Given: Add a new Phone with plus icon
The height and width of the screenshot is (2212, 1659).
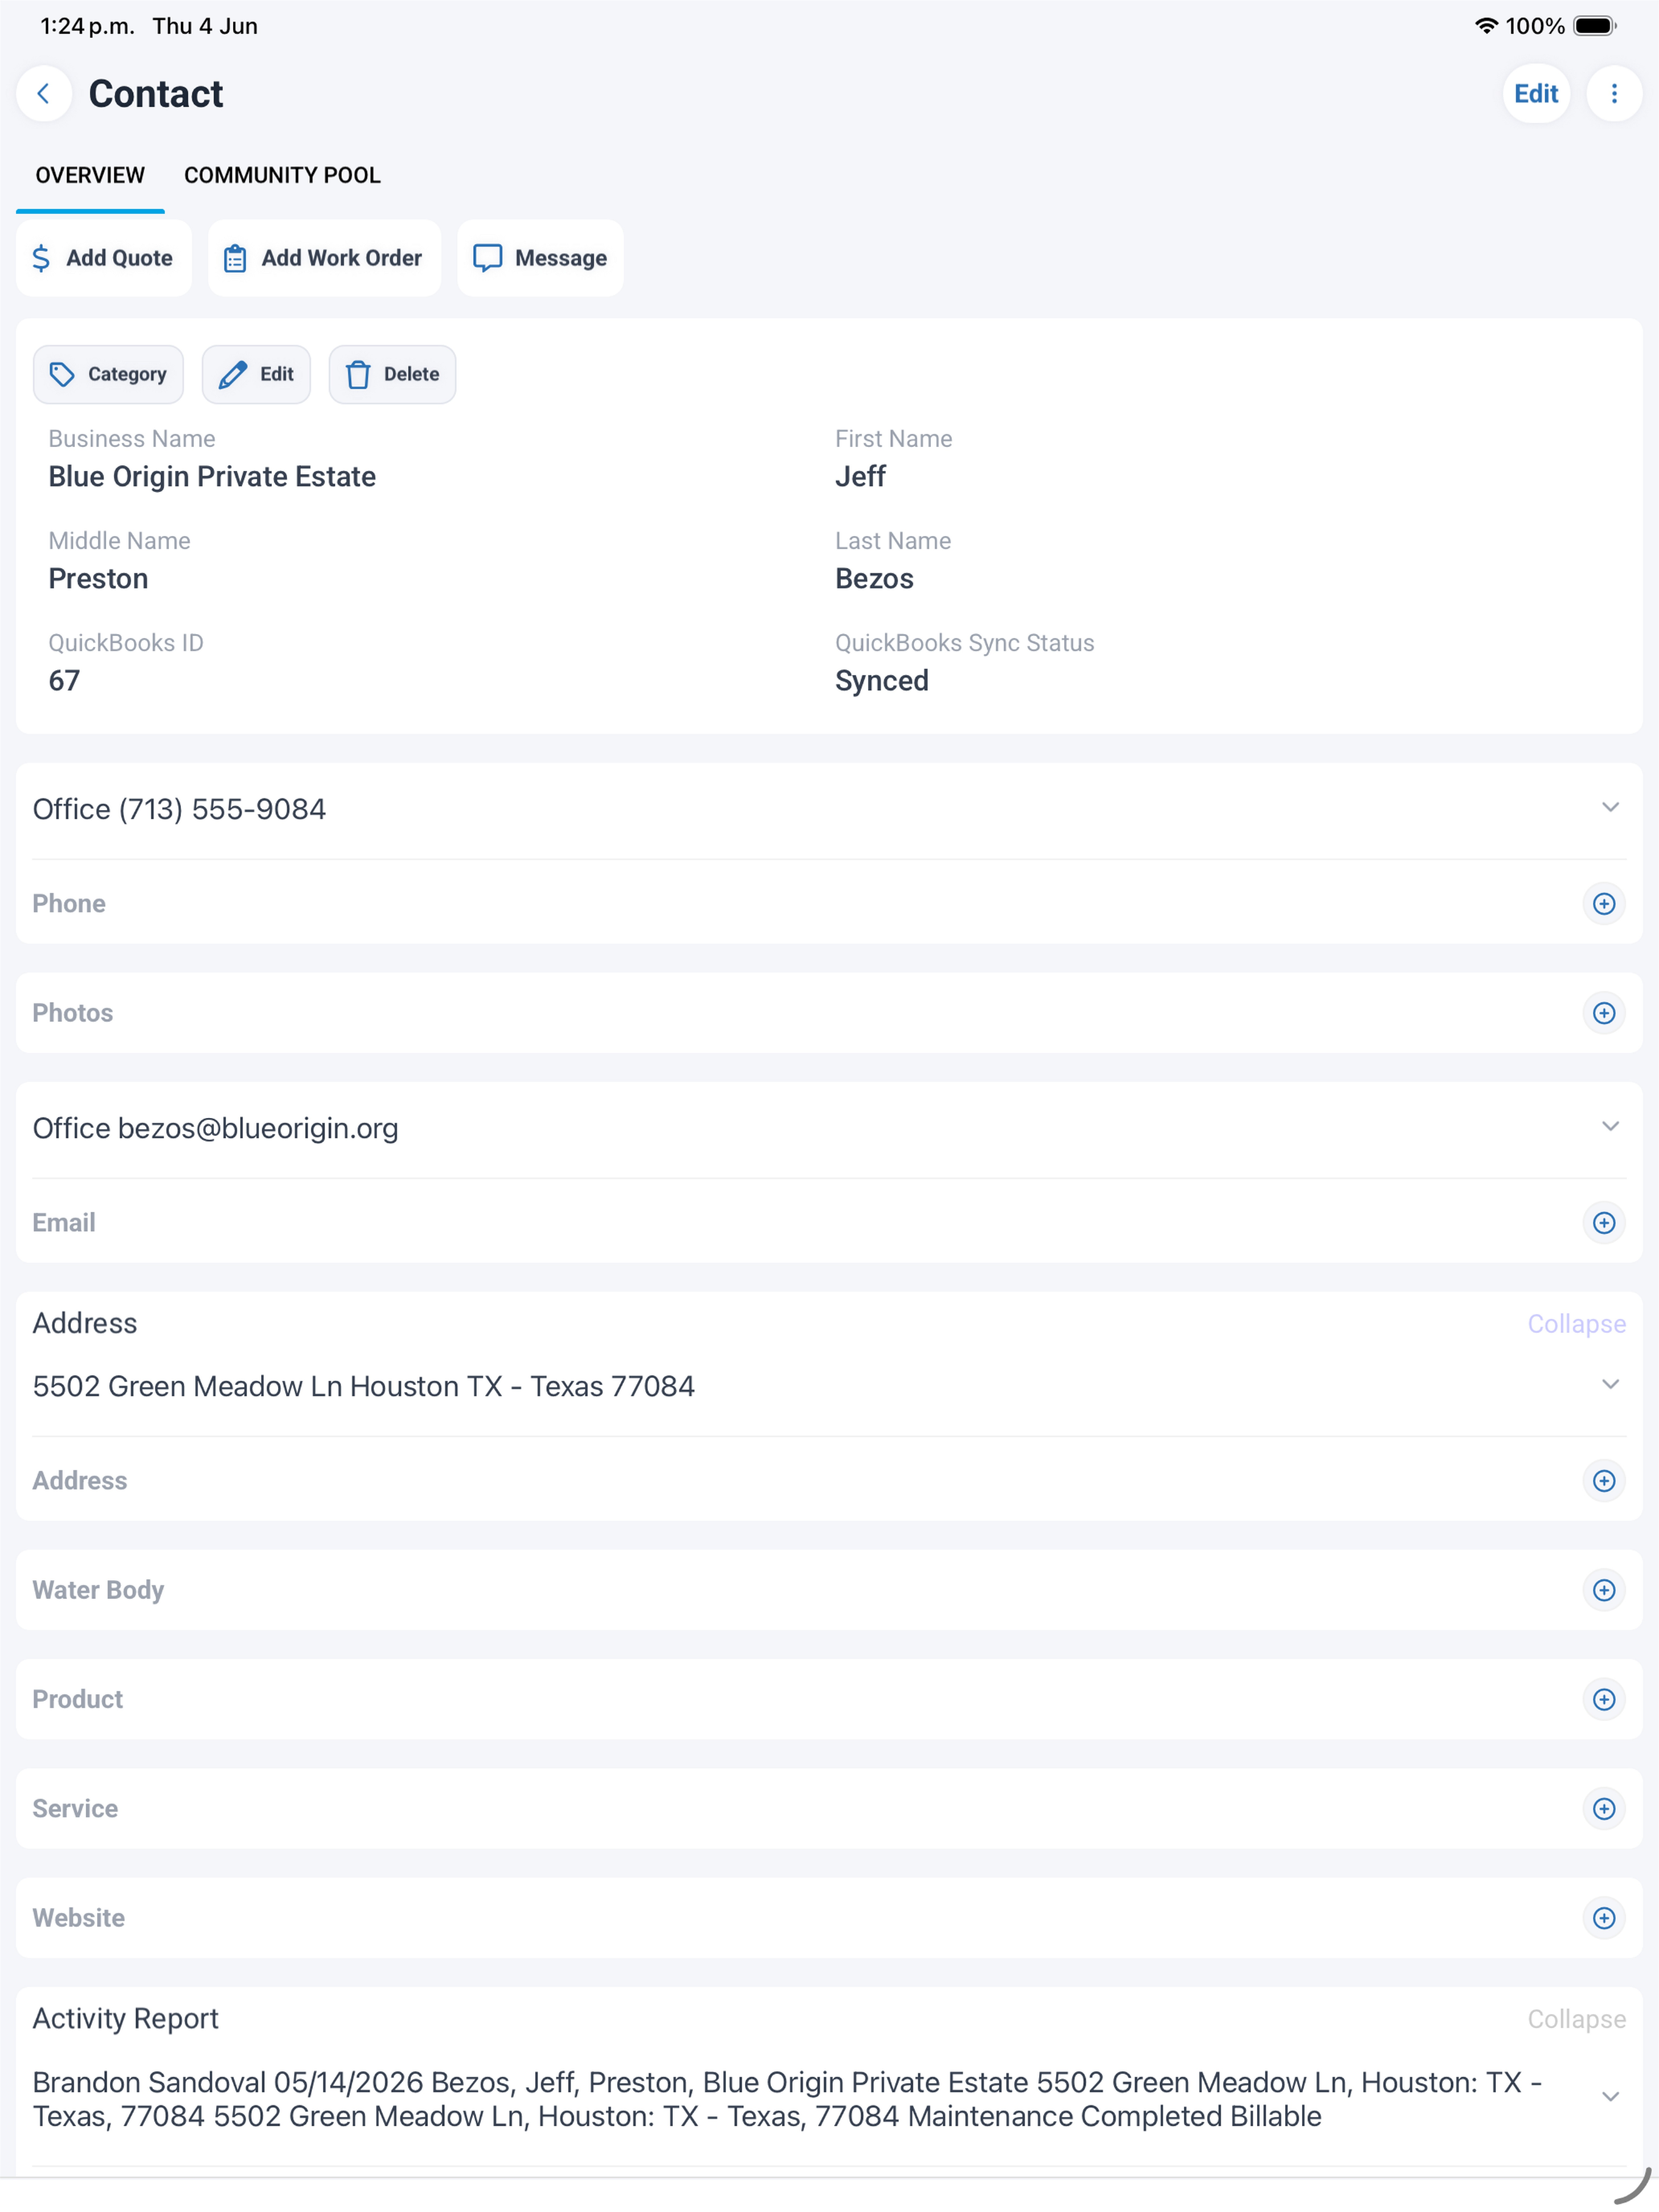Looking at the screenshot, I should pyautogui.click(x=1604, y=904).
